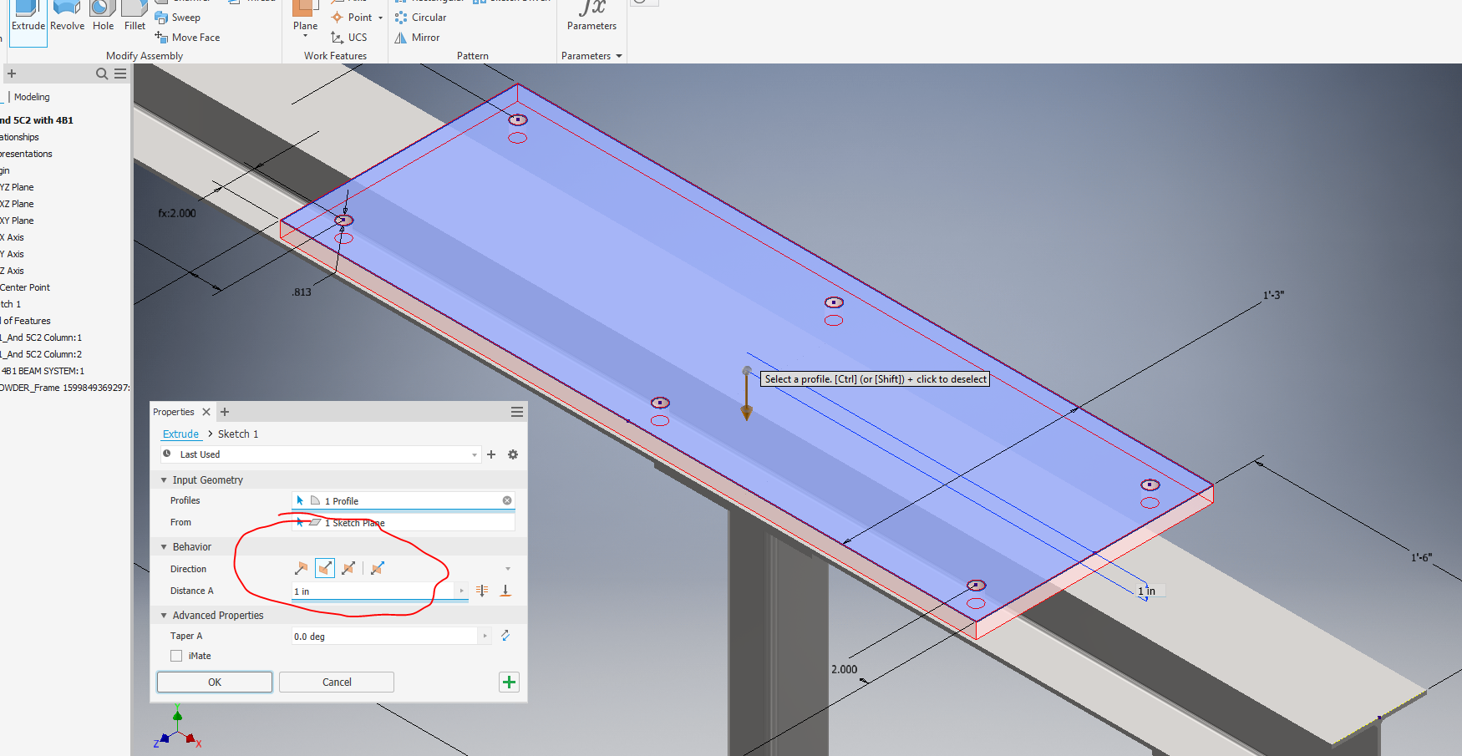Open the Last Used preset dropdown
The width and height of the screenshot is (1462, 756).
click(474, 454)
